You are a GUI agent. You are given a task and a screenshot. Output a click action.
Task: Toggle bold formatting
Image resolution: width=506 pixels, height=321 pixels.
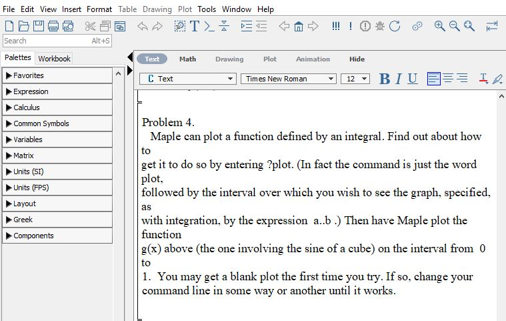[x=385, y=79]
